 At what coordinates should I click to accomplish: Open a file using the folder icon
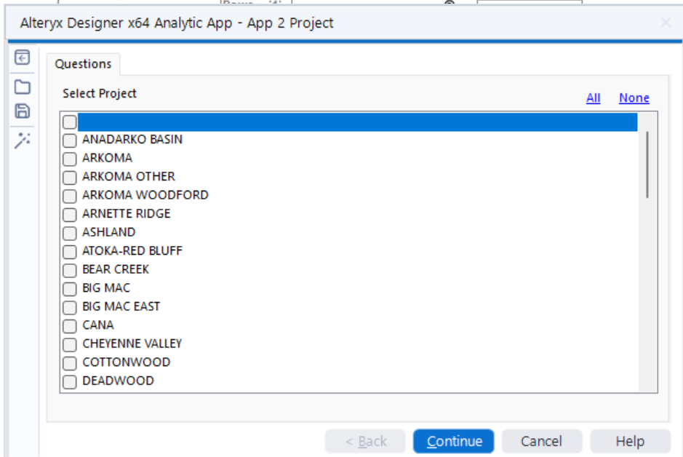tap(22, 86)
